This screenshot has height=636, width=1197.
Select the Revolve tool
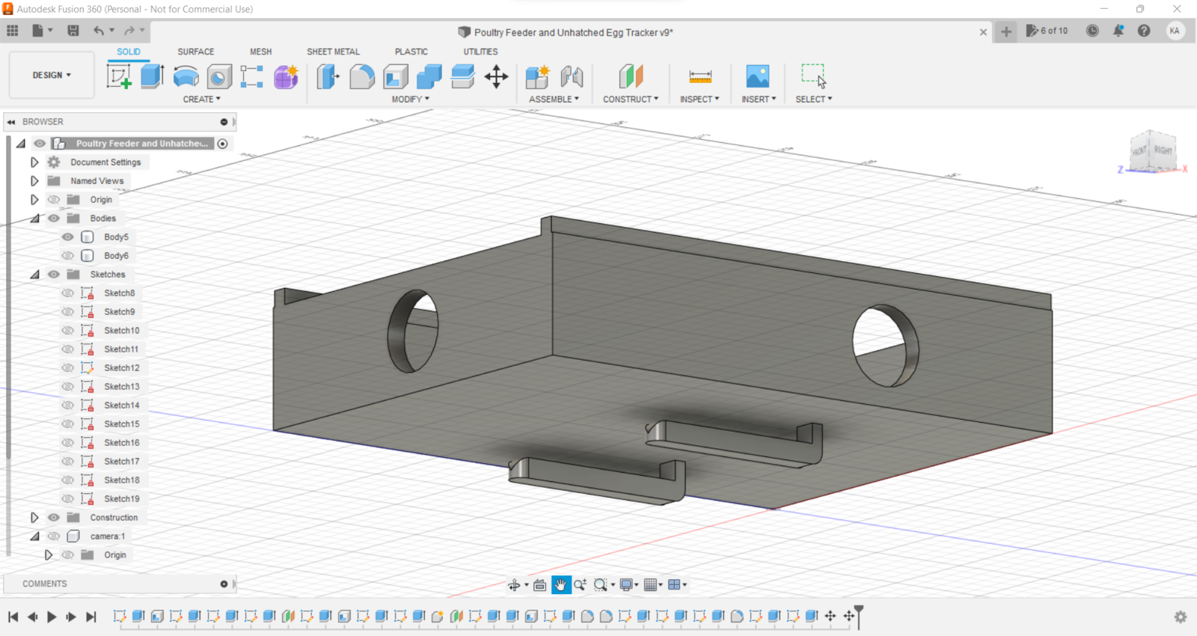click(186, 76)
